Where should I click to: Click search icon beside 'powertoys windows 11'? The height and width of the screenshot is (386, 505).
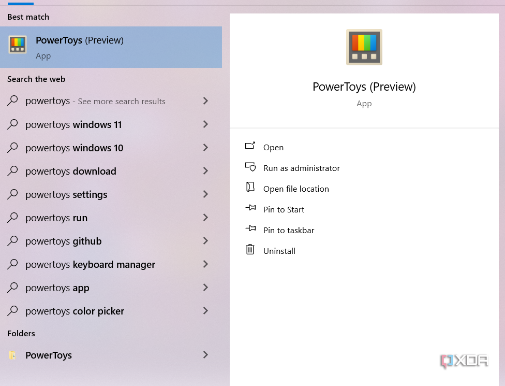[x=12, y=124]
